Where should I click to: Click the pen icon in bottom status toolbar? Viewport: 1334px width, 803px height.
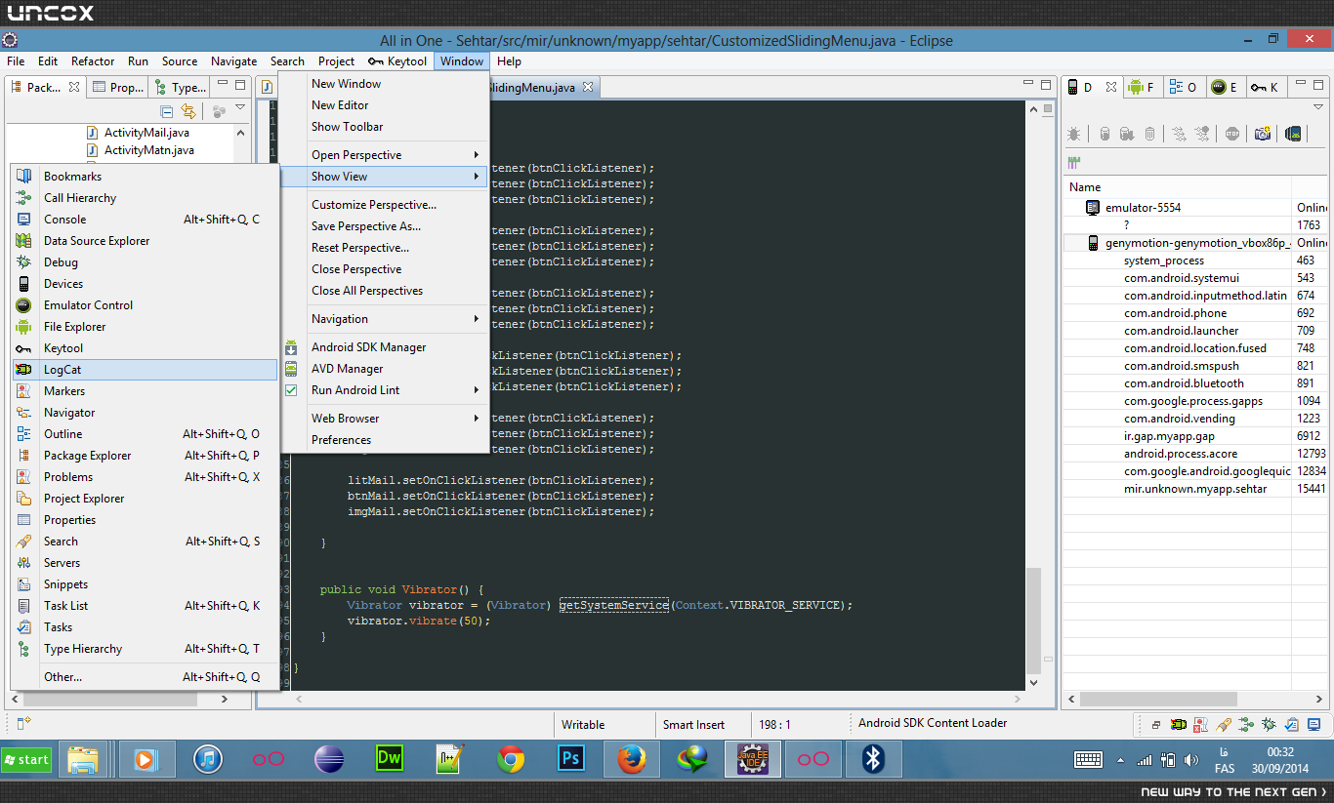[1224, 725]
